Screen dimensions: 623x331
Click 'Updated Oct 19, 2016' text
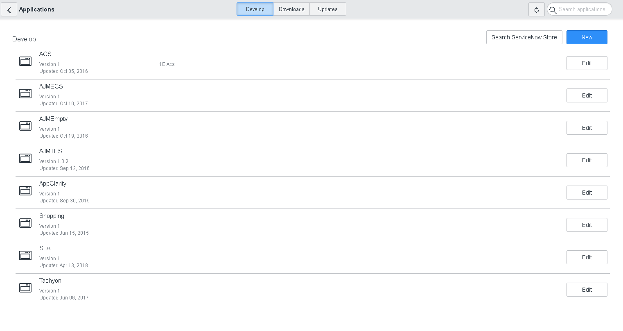(x=63, y=136)
